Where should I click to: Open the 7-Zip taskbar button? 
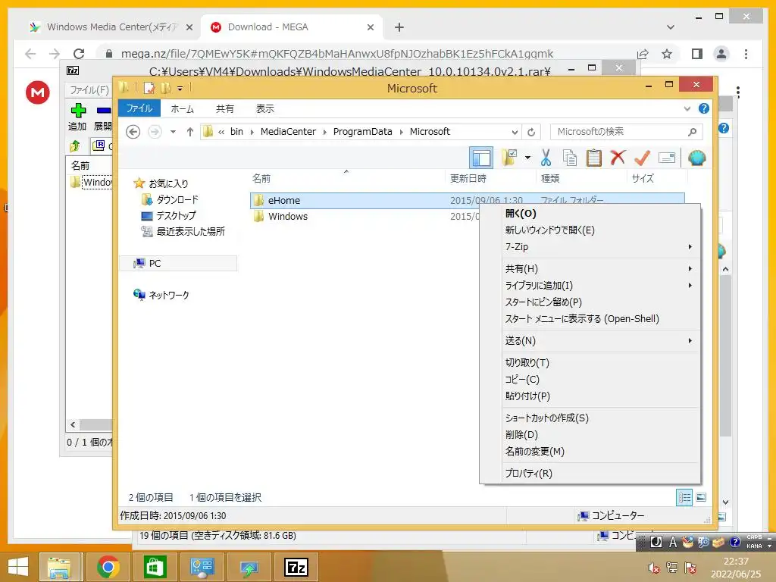(296, 567)
